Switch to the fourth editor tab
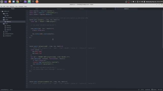This screenshot has width=163, height=91. click(104, 9)
